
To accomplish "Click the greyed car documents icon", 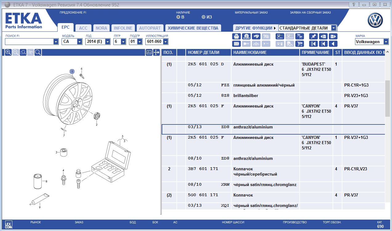I will coord(290,44).
